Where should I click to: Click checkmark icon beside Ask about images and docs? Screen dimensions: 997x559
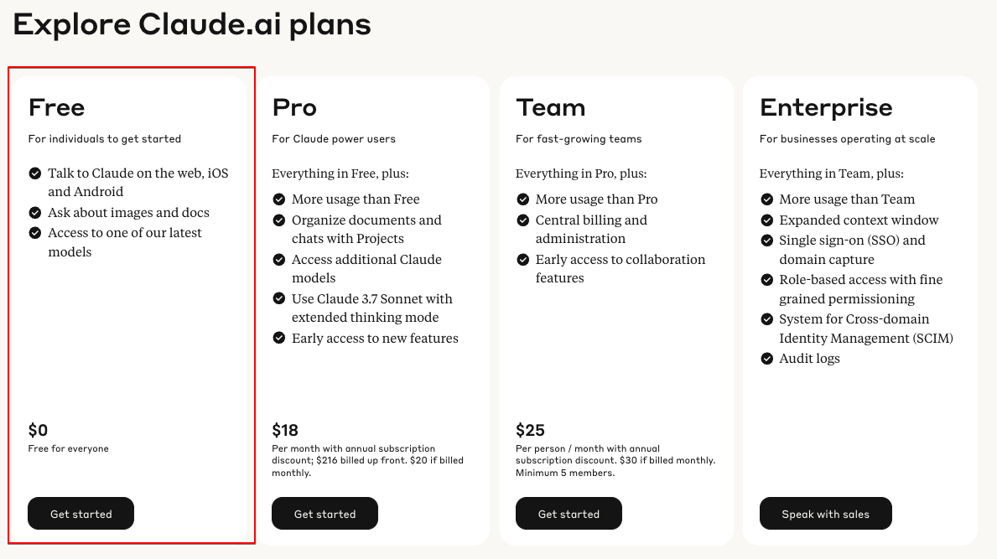click(35, 213)
